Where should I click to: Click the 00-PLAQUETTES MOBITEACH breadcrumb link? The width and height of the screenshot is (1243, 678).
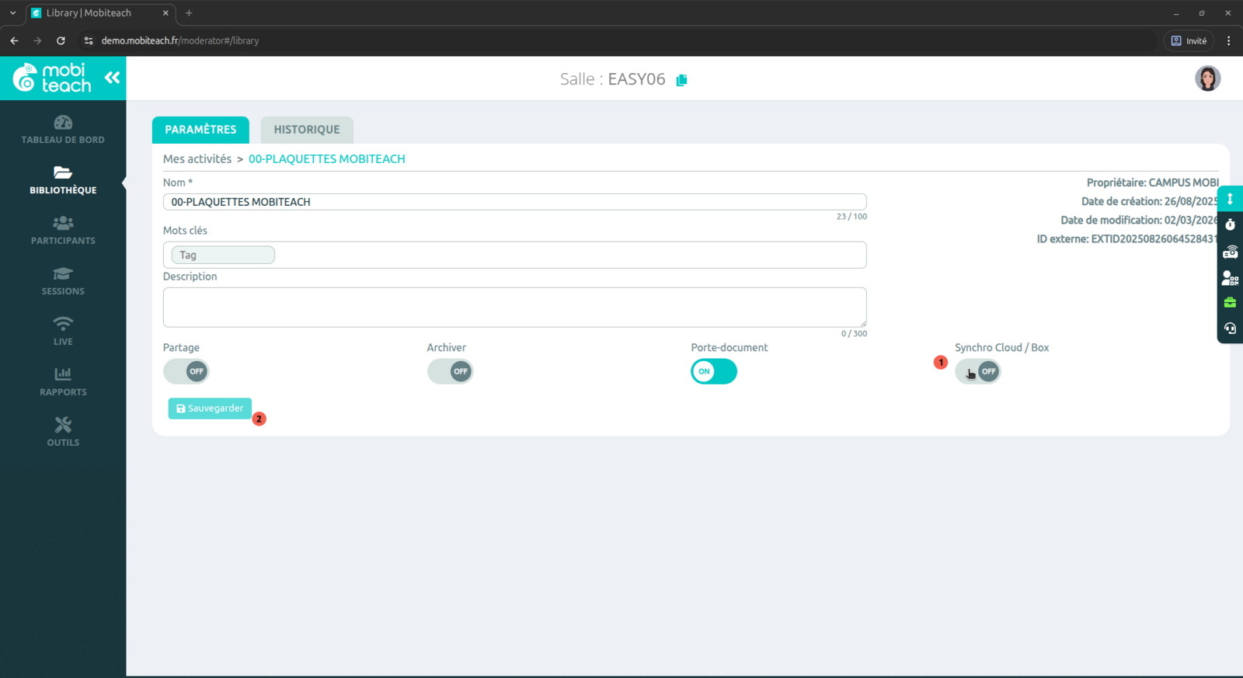[327, 159]
